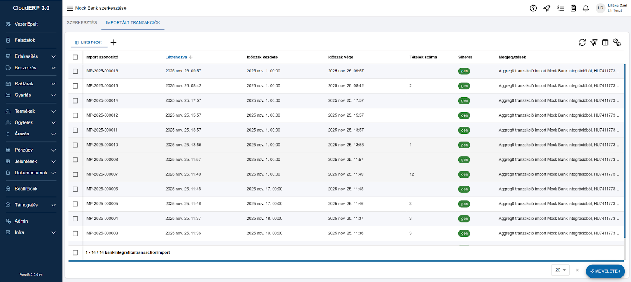631x282 pixels.
Task: Click the hamburger menu icon
Action: [x=70, y=8]
